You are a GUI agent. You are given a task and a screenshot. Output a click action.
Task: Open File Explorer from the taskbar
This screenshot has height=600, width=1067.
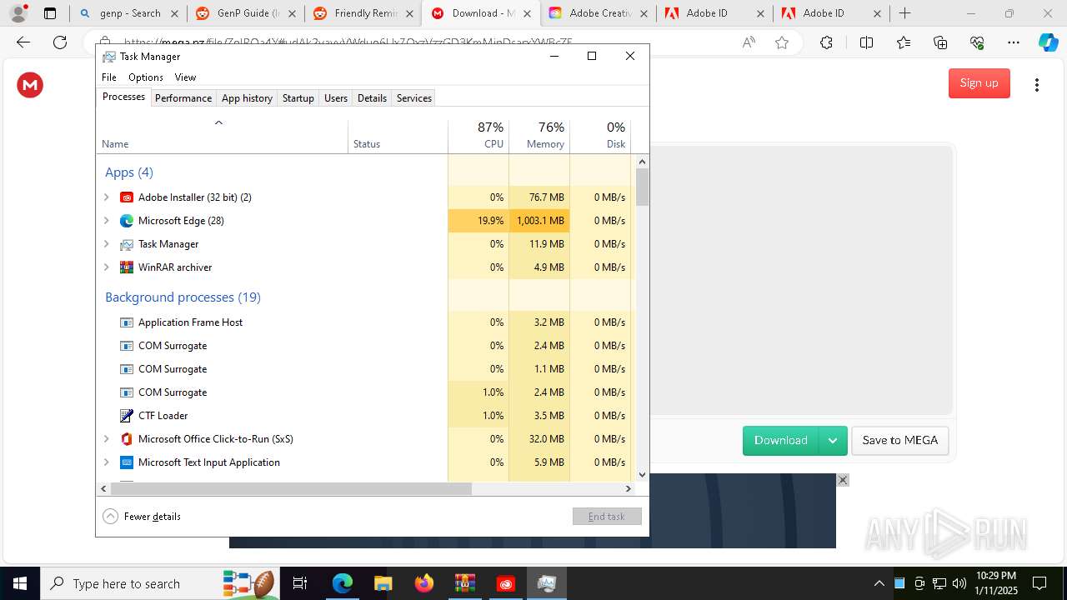point(383,583)
